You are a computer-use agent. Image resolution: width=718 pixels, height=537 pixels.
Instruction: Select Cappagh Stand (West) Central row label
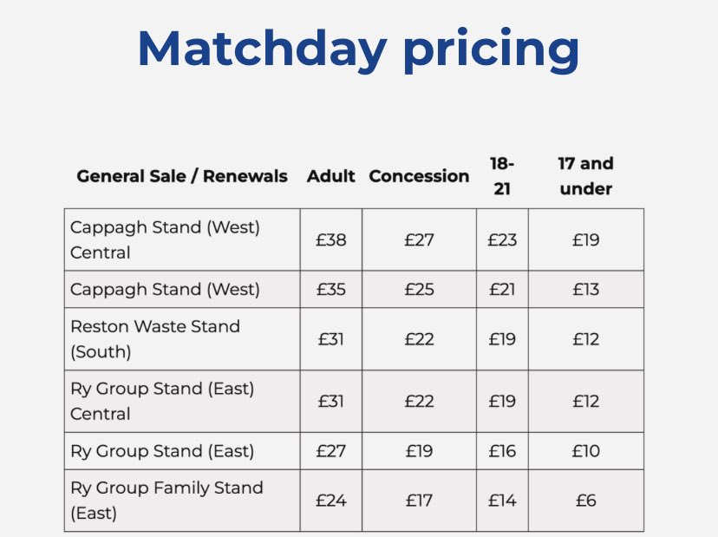165,239
